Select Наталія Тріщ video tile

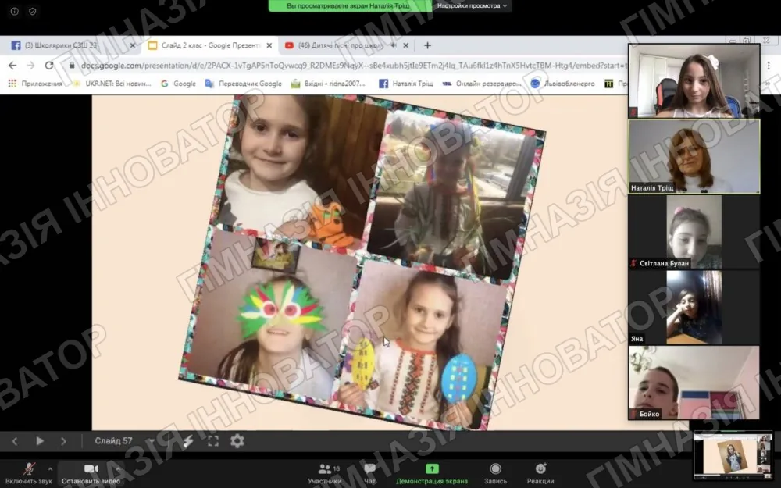(694, 156)
